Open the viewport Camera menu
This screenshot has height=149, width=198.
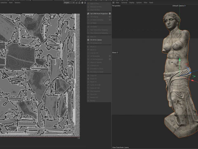pos(124,2)
